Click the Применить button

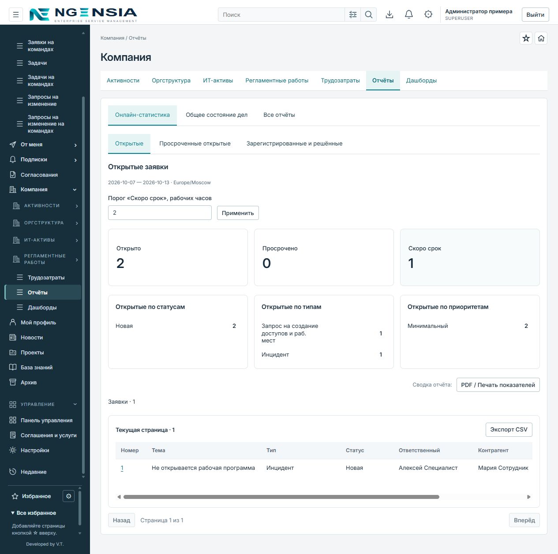[238, 213]
